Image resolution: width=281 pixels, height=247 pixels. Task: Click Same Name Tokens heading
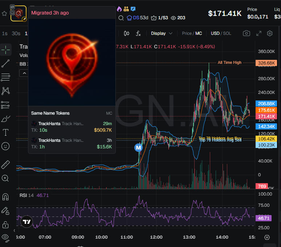[x=50, y=113]
